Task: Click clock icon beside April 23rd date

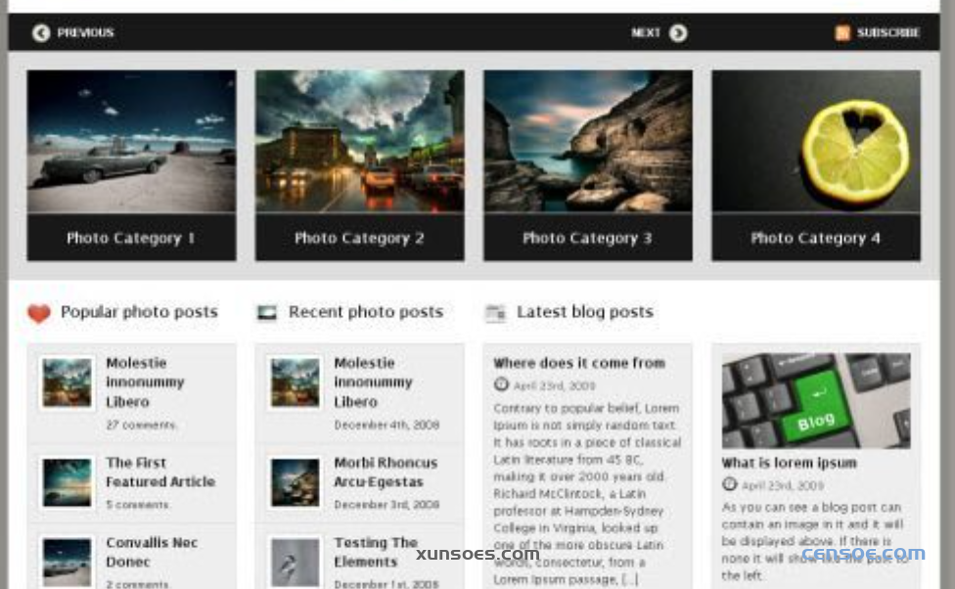Action: pos(501,385)
